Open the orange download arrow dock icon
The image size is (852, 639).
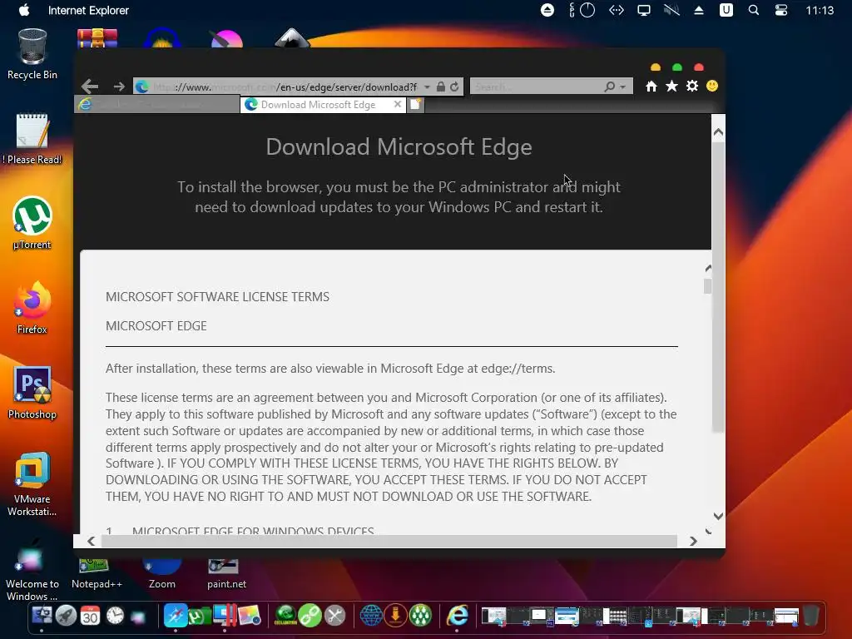click(395, 616)
